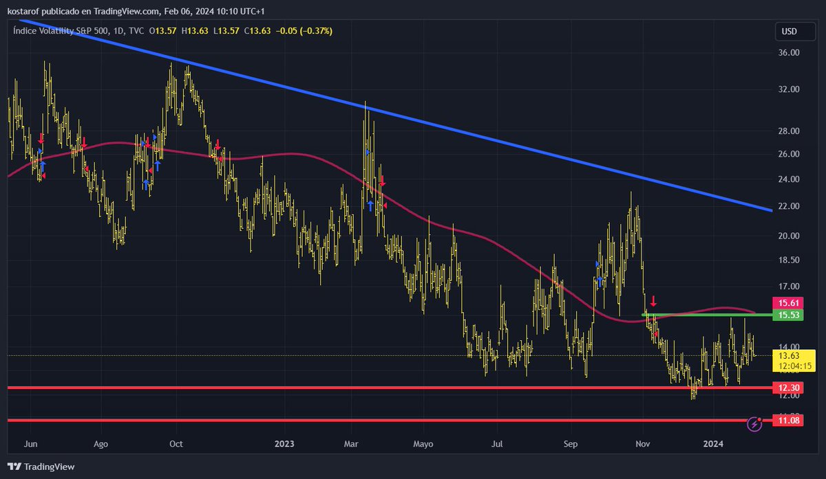Select the 15.53 green price label
The width and height of the screenshot is (826, 479).
coord(787,315)
